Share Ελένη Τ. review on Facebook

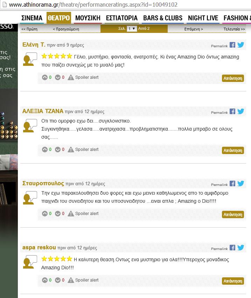click(x=232, y=45)
